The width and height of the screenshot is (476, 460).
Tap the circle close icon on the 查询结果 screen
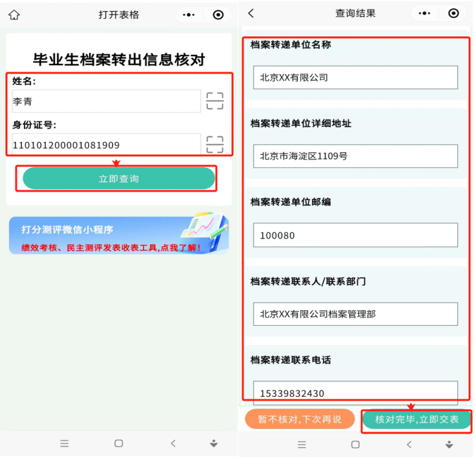pyautogui.click(x=453, y=13)
